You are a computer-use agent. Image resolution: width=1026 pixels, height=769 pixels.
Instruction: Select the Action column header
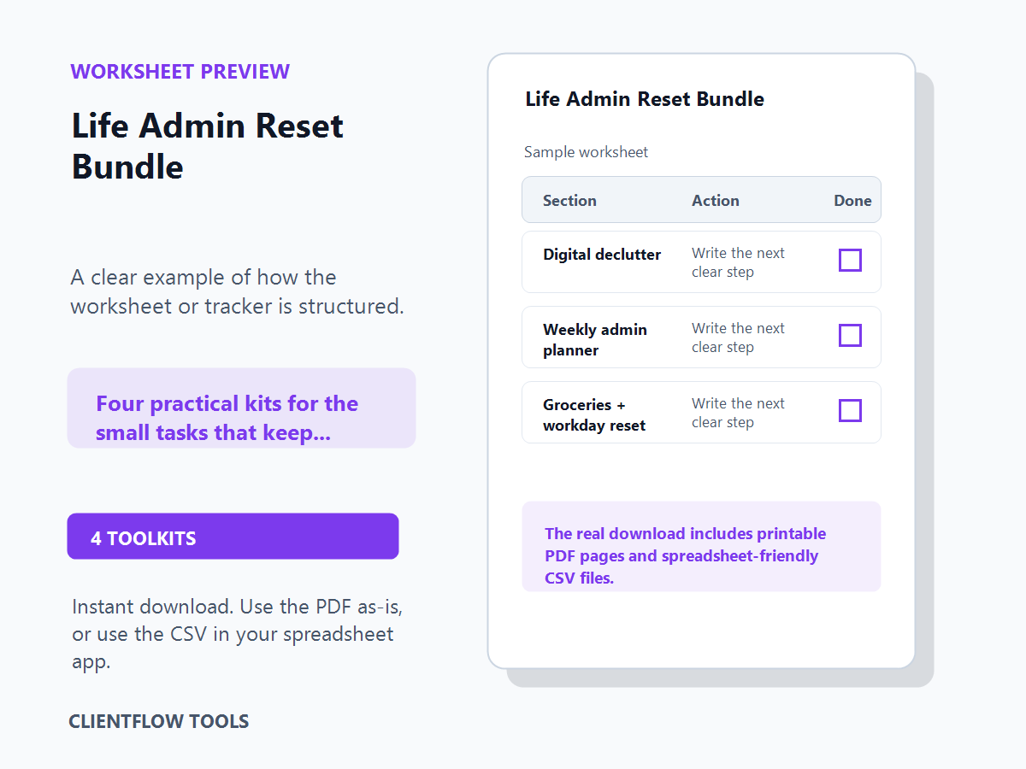pos(716,201)
